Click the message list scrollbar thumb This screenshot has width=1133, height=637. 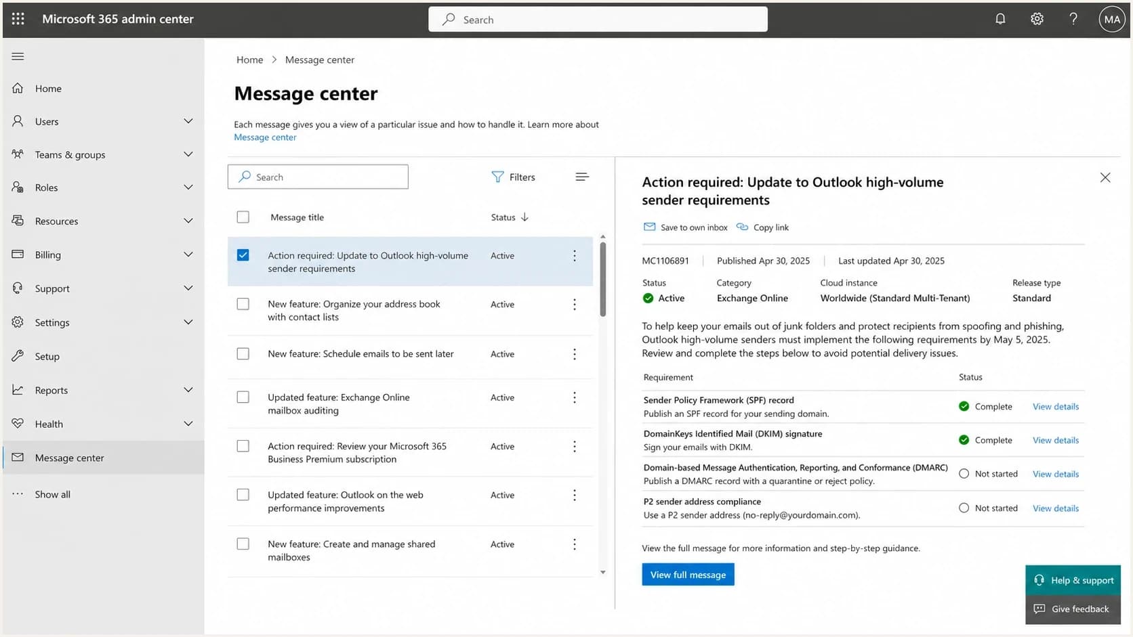tap(602, 279)
